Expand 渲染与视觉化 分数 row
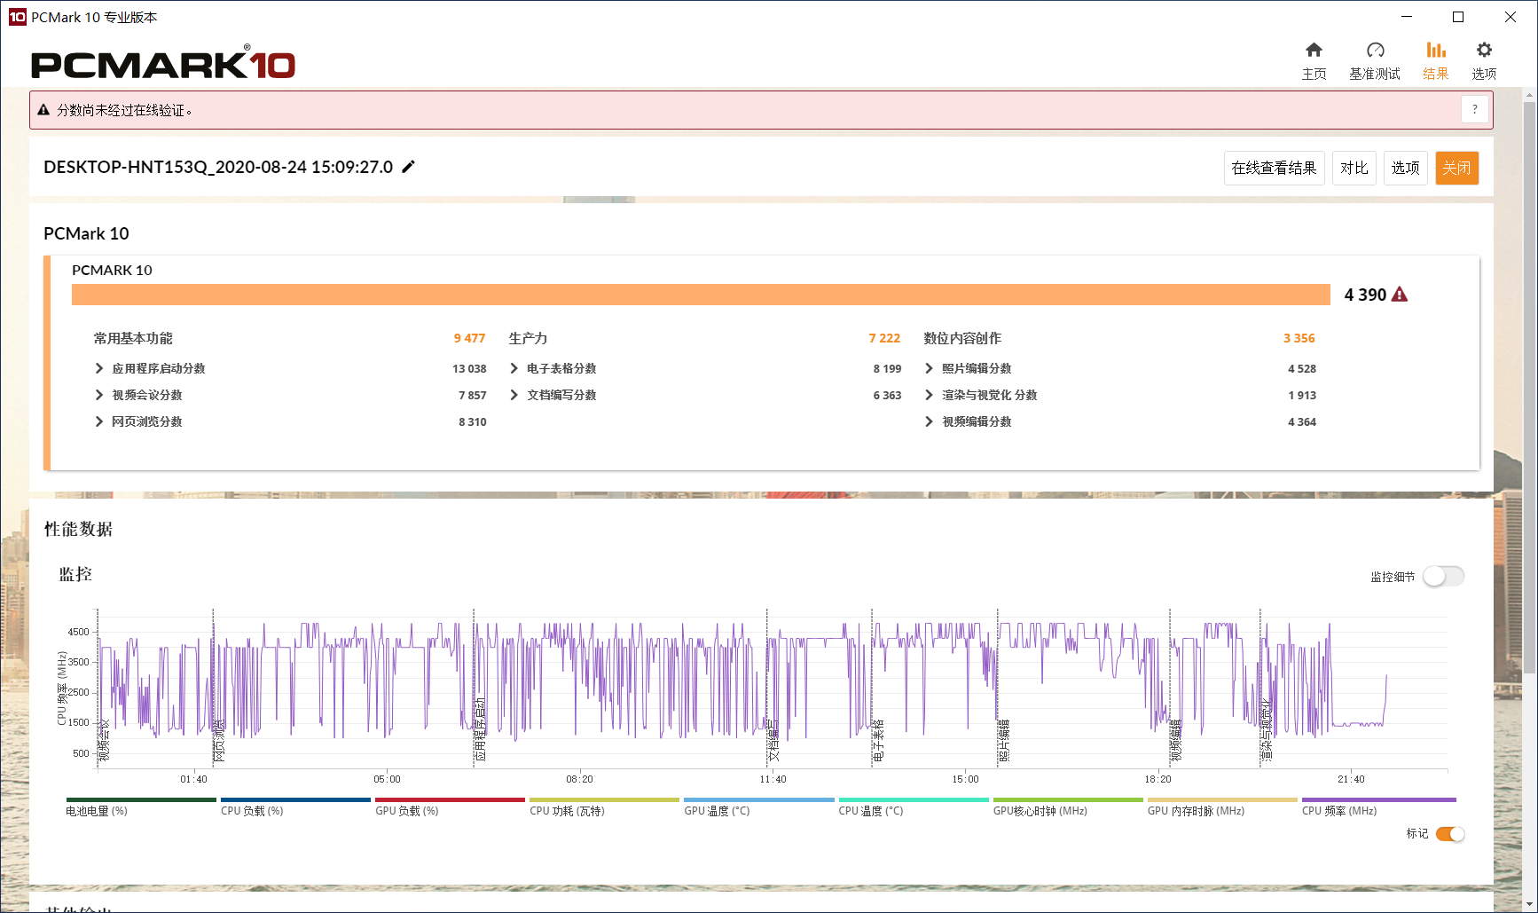This screenshot has height=913, width=1538. pyautogui.click(x=930, y=395)
